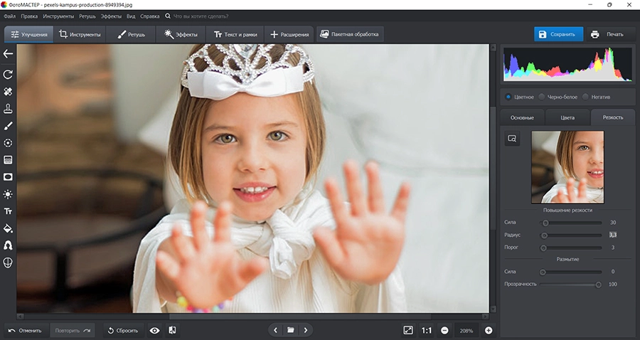Open Пакетная обработка
Viewport: 640px width, 340px height.
point(350,34)
